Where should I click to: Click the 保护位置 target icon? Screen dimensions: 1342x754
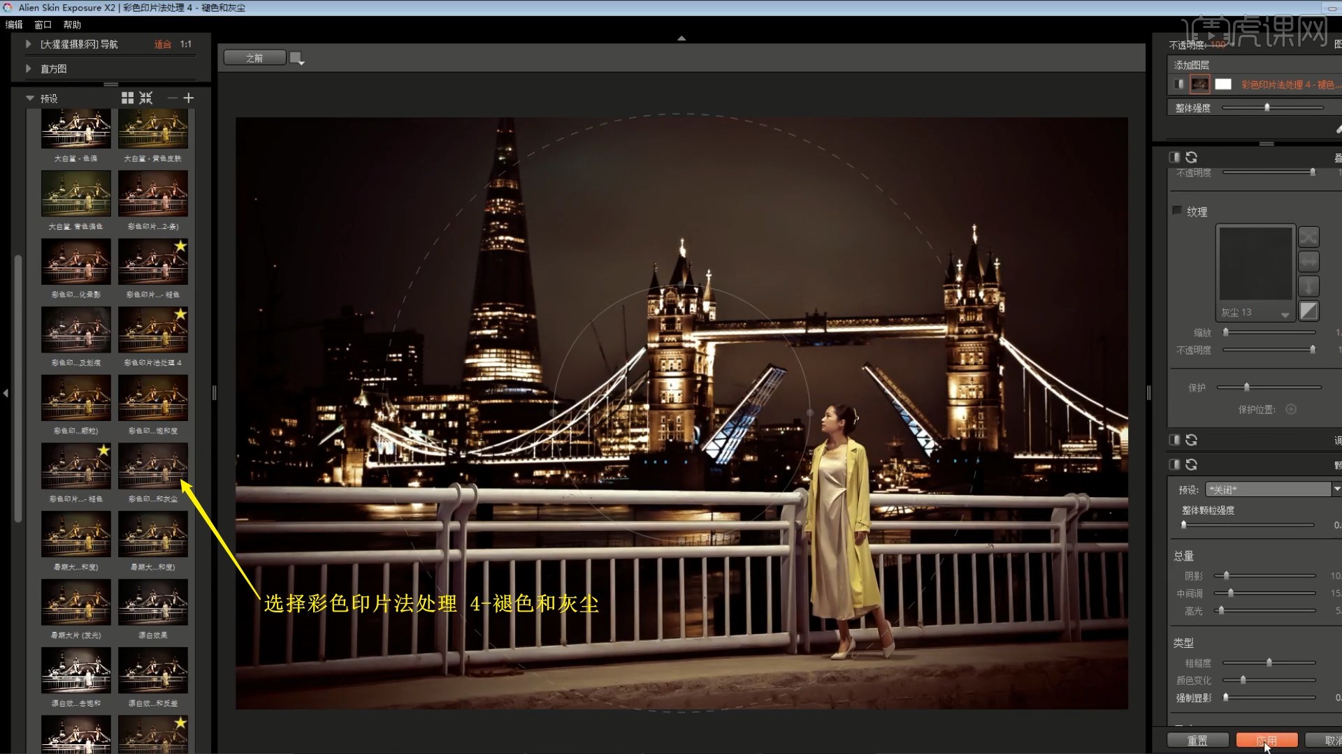(x=1291, y=409)
